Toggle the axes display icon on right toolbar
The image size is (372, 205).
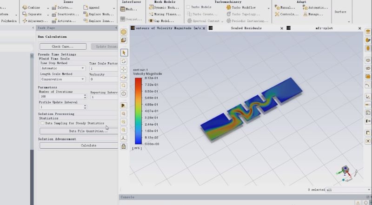point(368,96)
